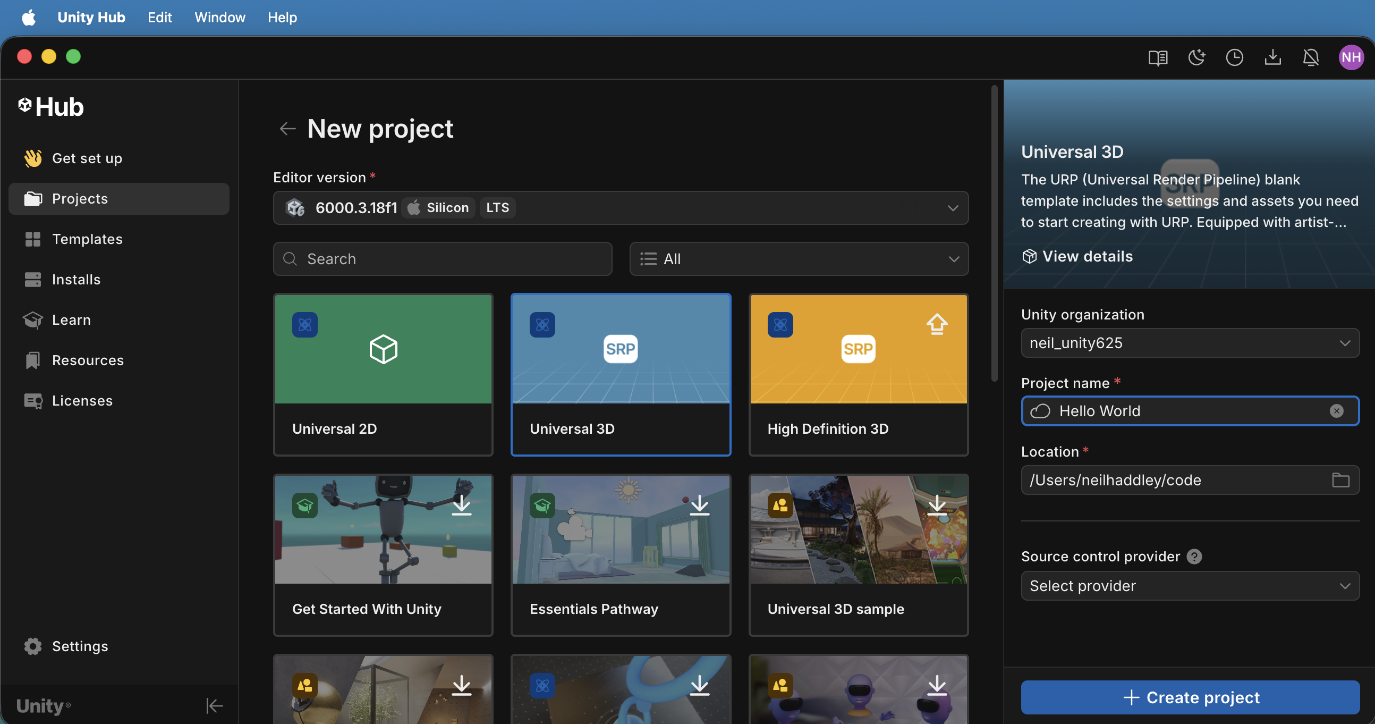This screenshot has width=1375, height=724.
Task: Click the core badge on Universal 2D card
Action: coord(305,324)
